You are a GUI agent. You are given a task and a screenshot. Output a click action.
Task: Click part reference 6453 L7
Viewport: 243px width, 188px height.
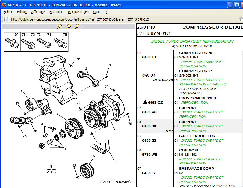coord(149,173)
